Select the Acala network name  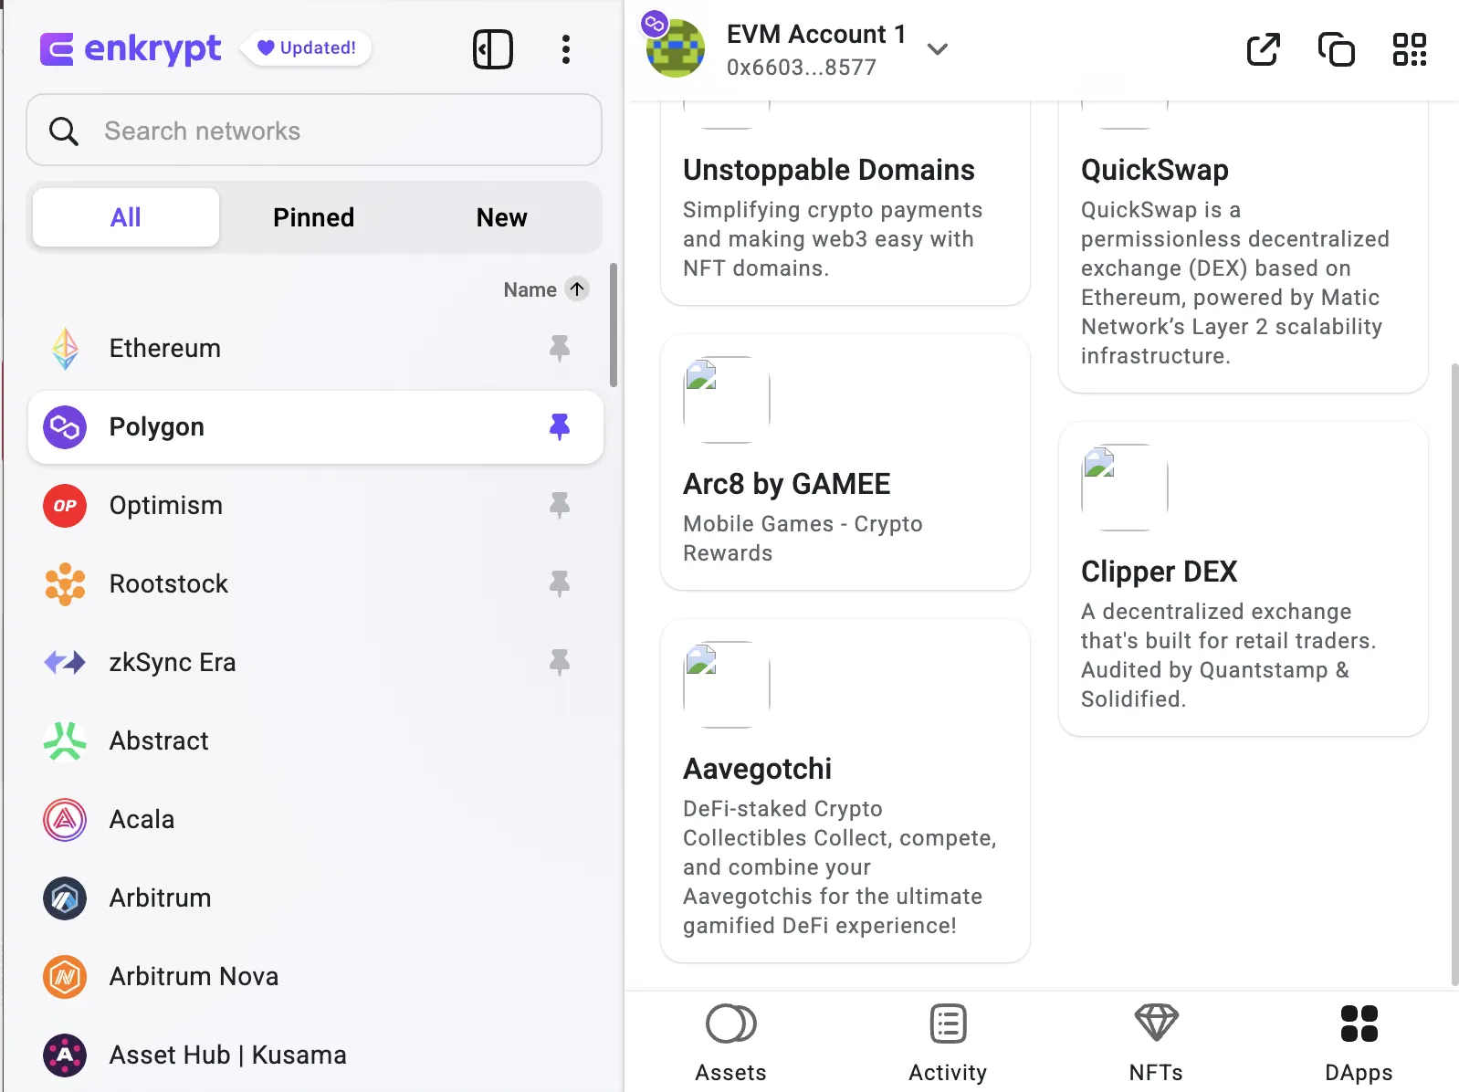click(142, 820)
